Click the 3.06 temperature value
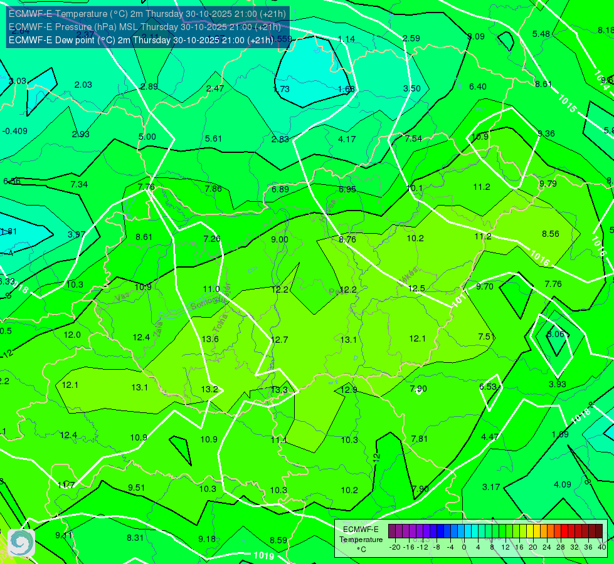The height and width of the screenshot is (564, 614). pyautogui.click(x=555, y=334)
